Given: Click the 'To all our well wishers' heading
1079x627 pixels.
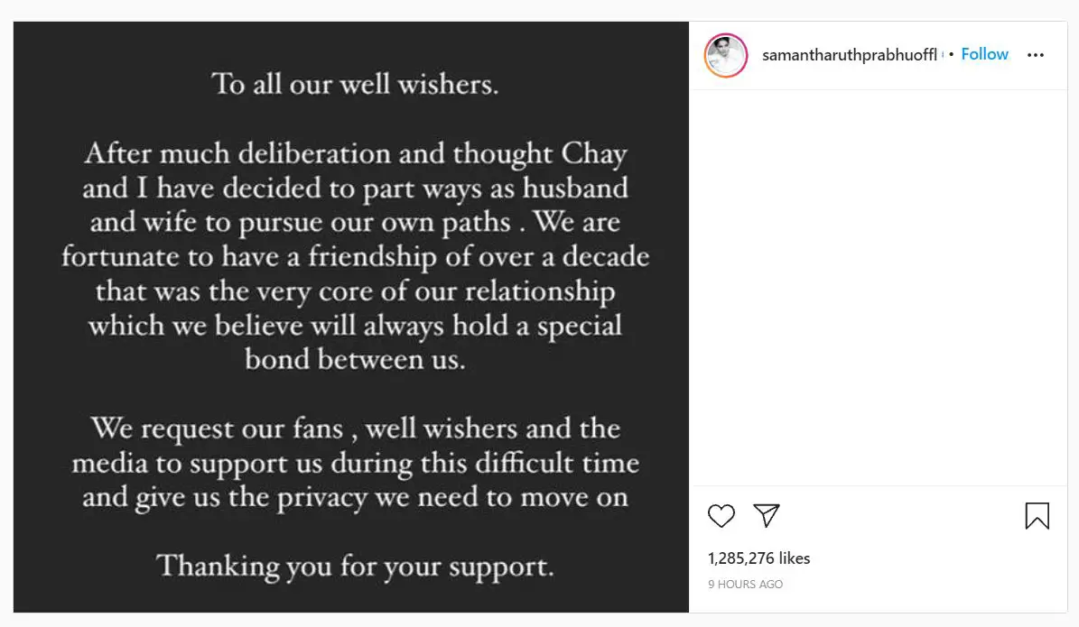Looking at the screenshot, I should click(x=355, y=84).
